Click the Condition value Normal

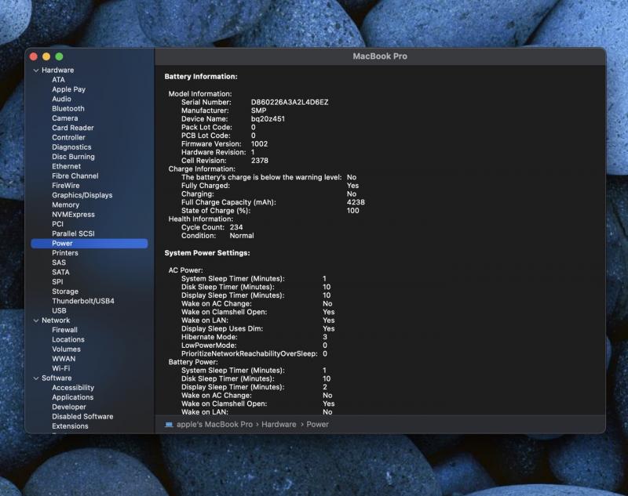(242, 236)
